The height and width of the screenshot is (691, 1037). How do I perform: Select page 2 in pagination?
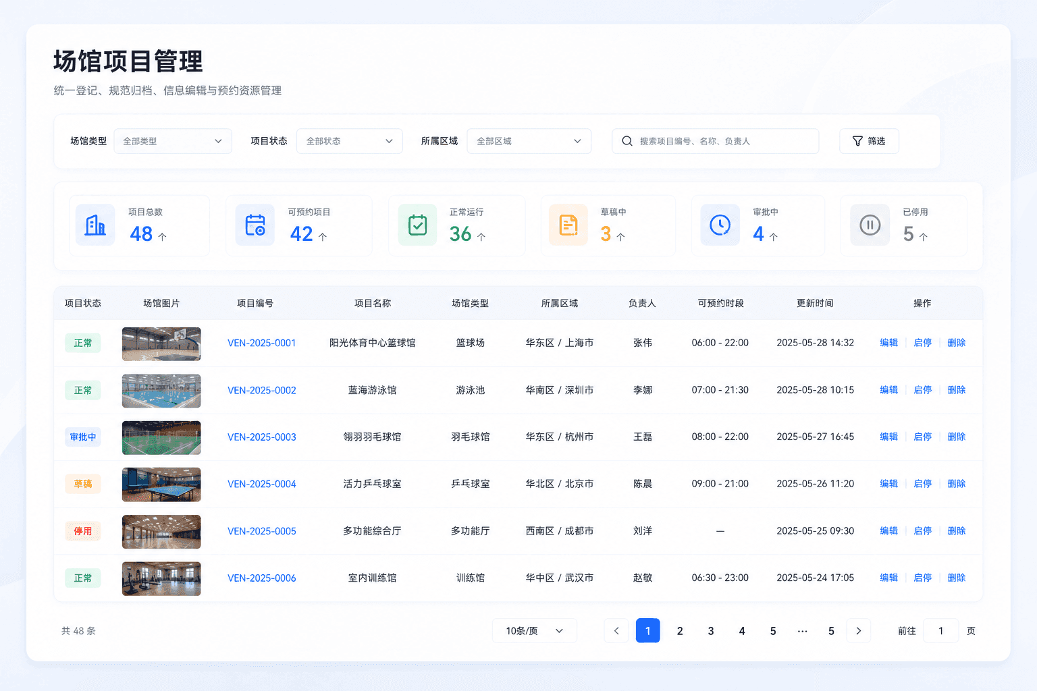(680, 631)
